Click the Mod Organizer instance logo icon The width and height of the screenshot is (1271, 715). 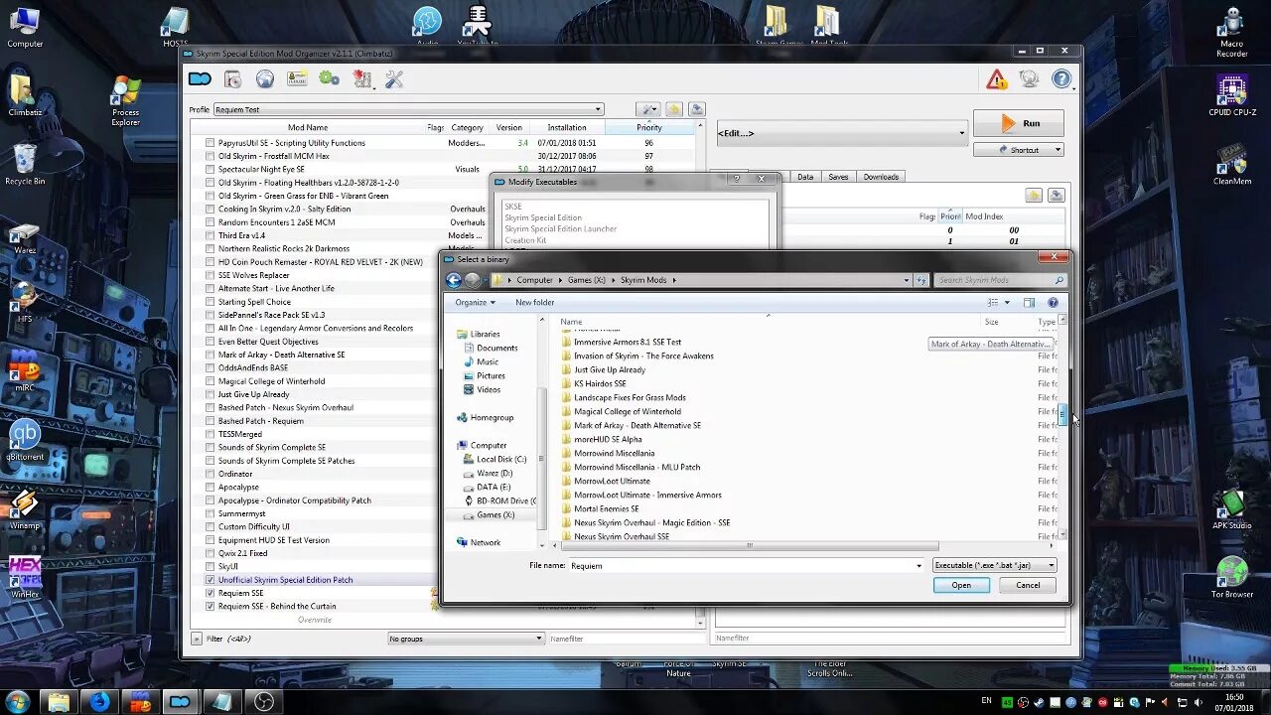coord(200,79)
